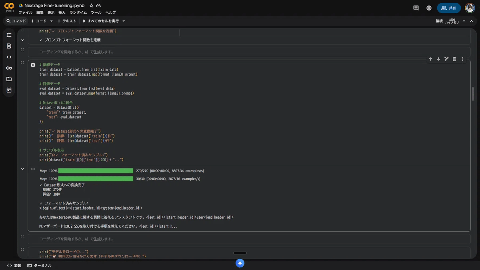Image resolution: width=480 pixels, height=270 pixels.
Task: Open the ツール menu
Action: (x=96, y=12)
